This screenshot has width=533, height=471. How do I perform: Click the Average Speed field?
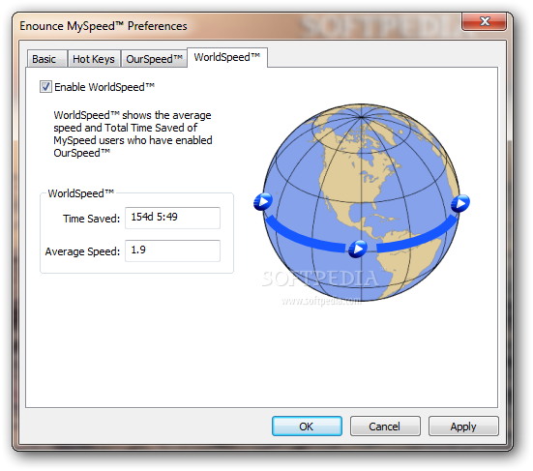[x=172, y=250]
